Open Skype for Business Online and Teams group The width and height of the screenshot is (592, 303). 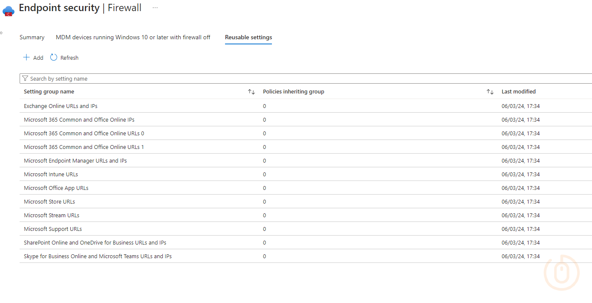point(98,256)
